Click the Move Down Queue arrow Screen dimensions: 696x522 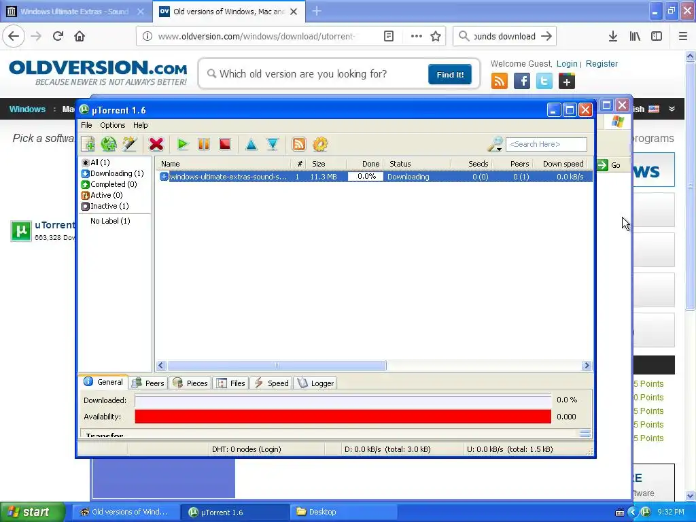click(x=273, y=144)
